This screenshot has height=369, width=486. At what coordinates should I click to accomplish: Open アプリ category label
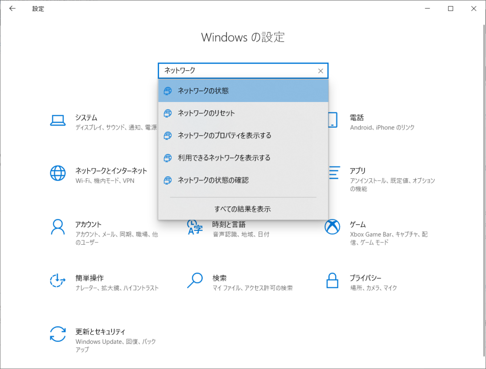(x=358, y=171)
